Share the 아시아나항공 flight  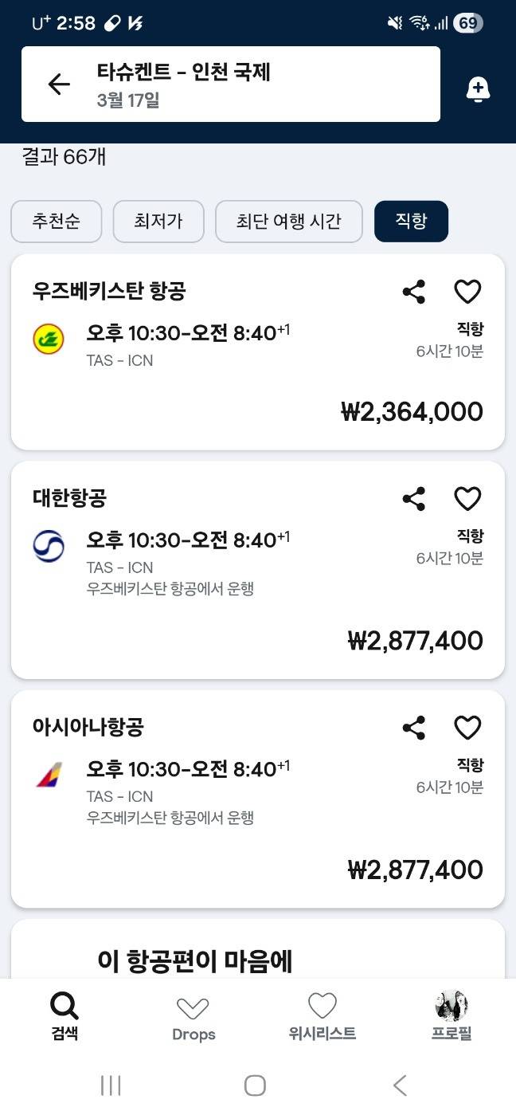click(413, 728)
